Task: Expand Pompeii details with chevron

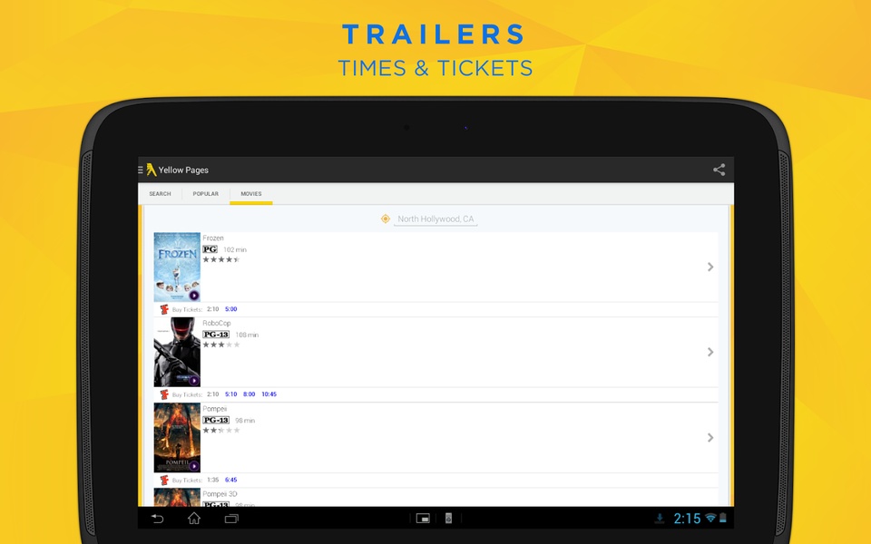Action: pos(710,437)
